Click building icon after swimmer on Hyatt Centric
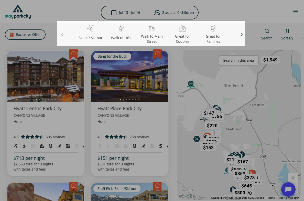304x201 pixels. 68,146
